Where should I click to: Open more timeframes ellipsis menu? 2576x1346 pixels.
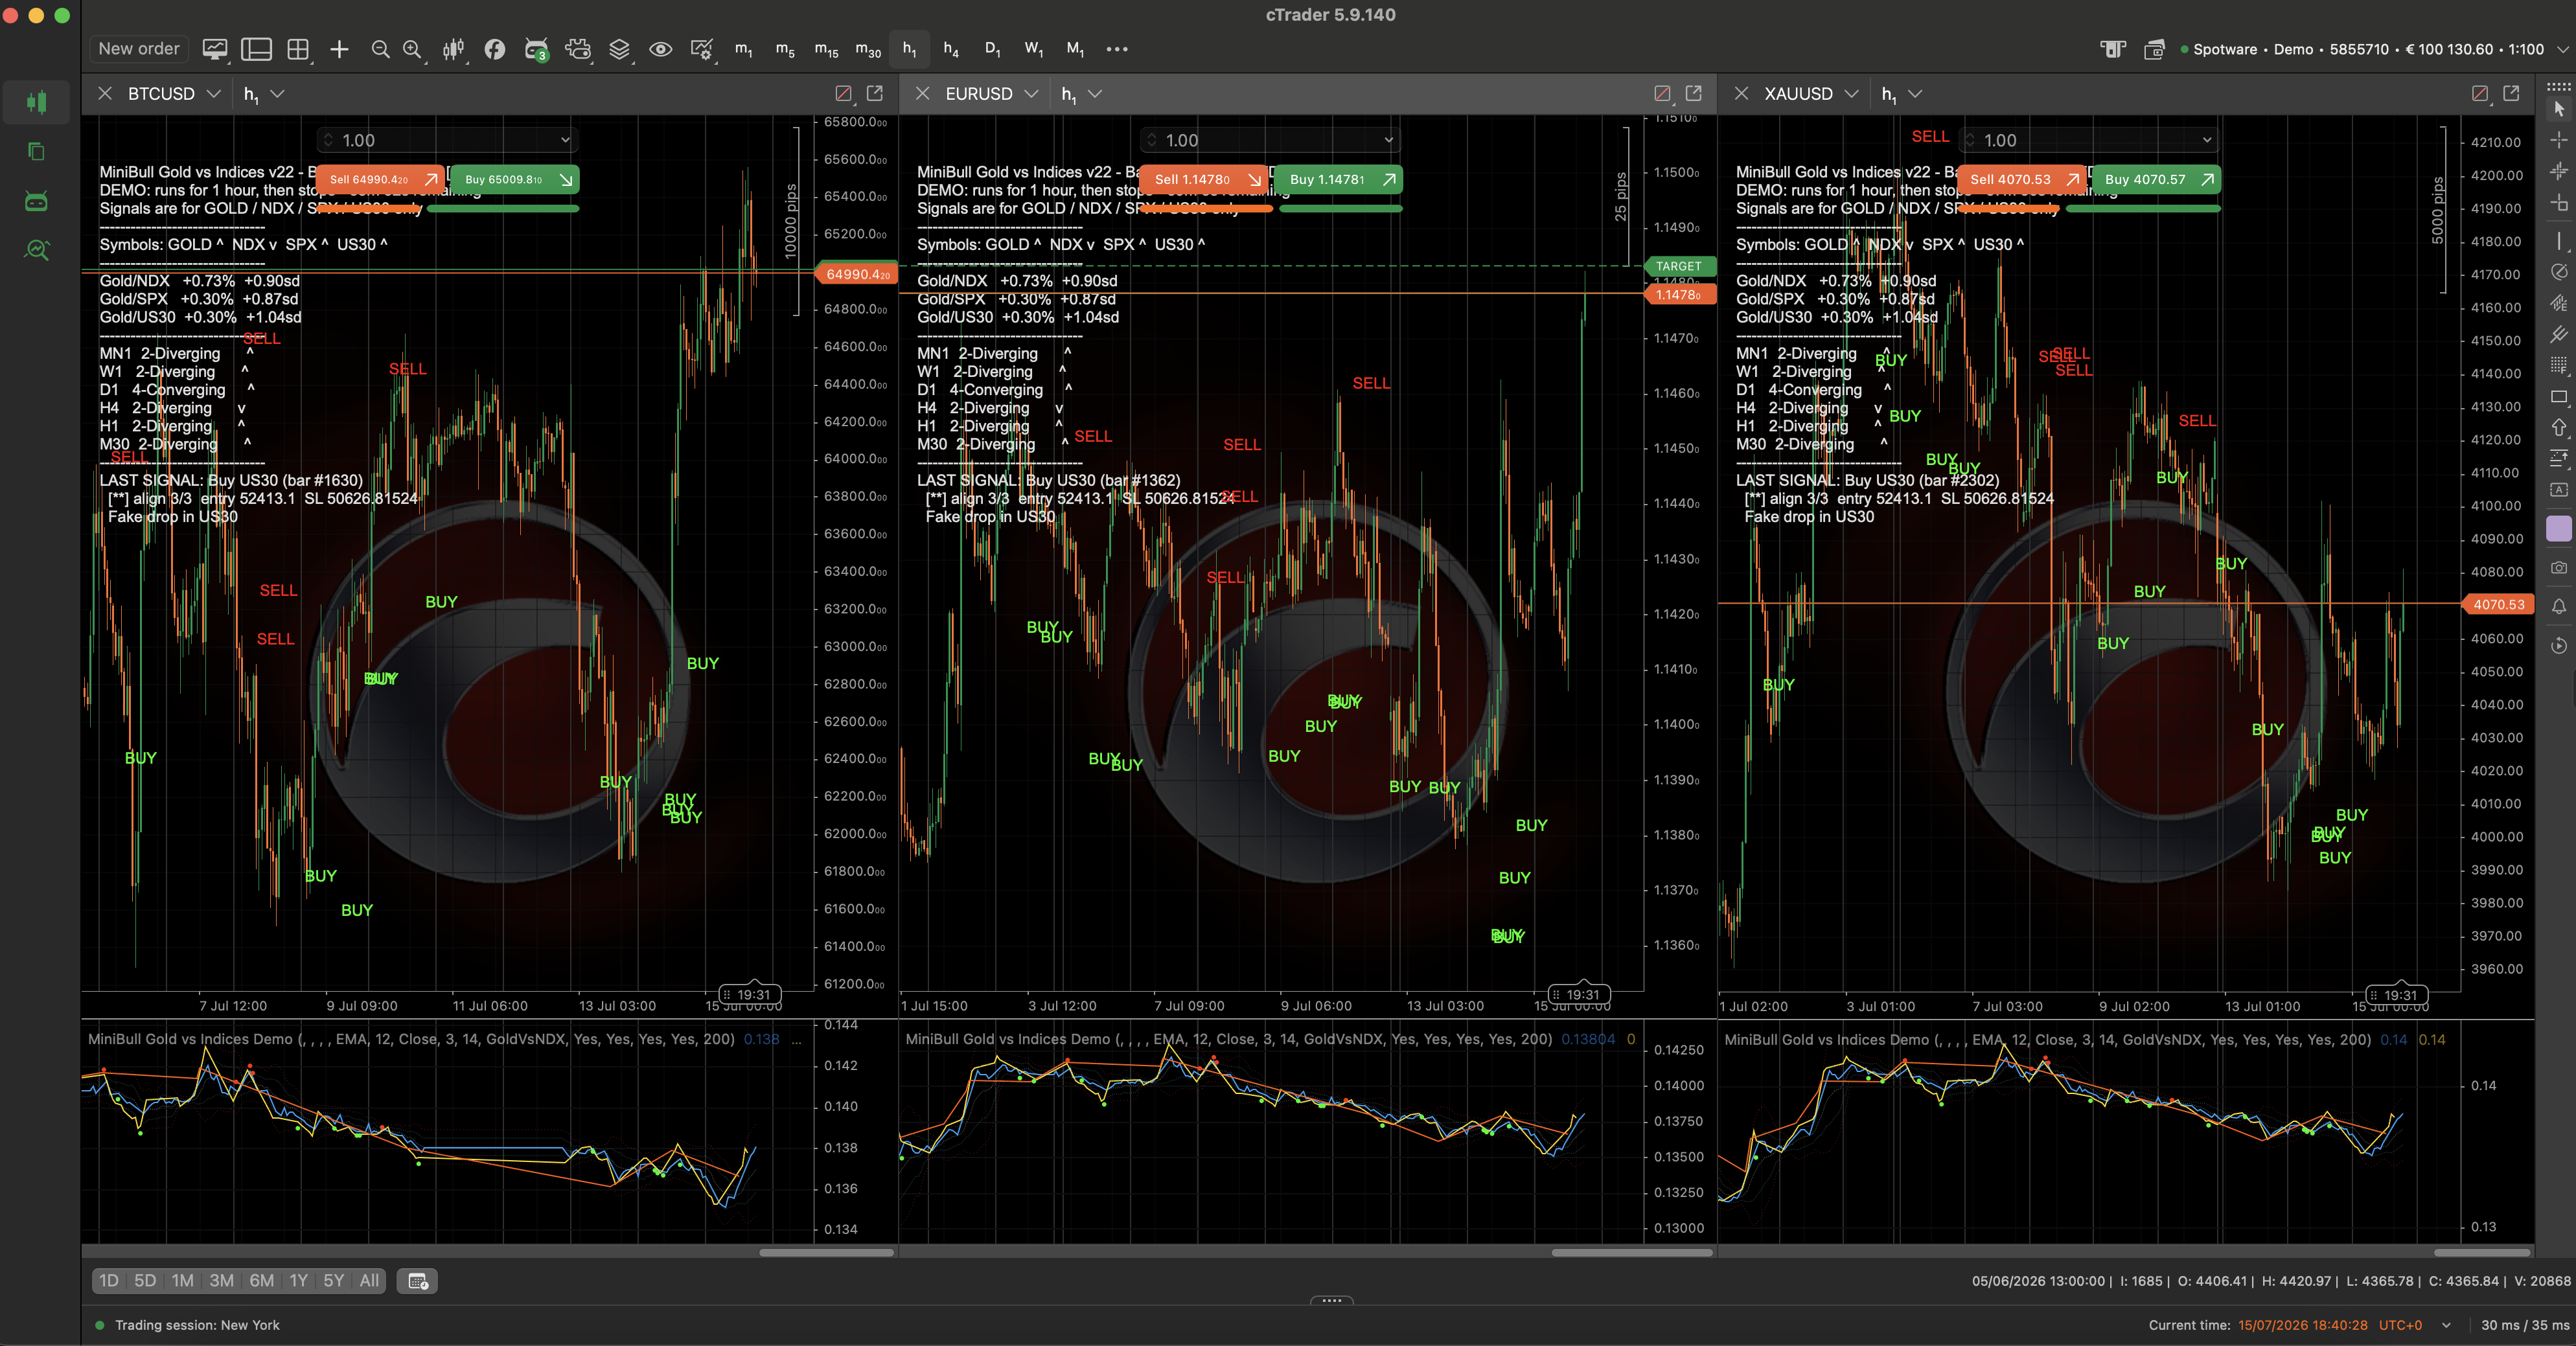(1117, 49)
